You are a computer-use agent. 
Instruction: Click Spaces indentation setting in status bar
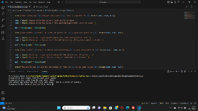[154, 103]
